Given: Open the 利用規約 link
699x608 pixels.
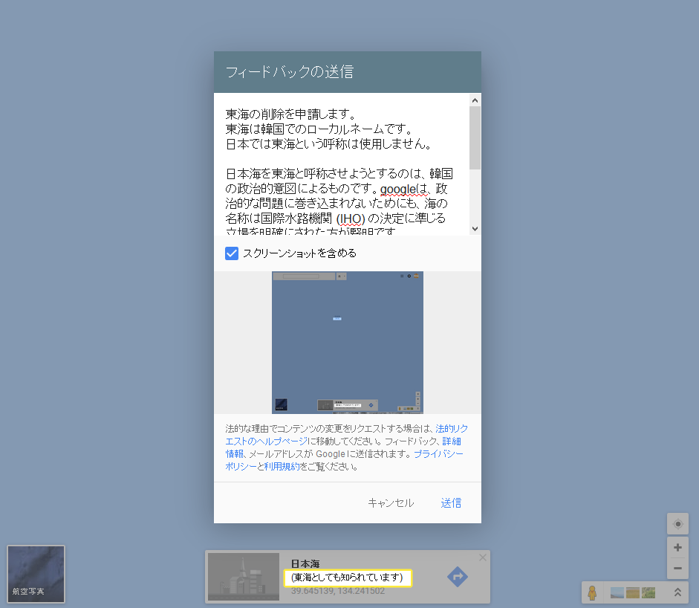Looking at the screenshot, I should (282, 467).
